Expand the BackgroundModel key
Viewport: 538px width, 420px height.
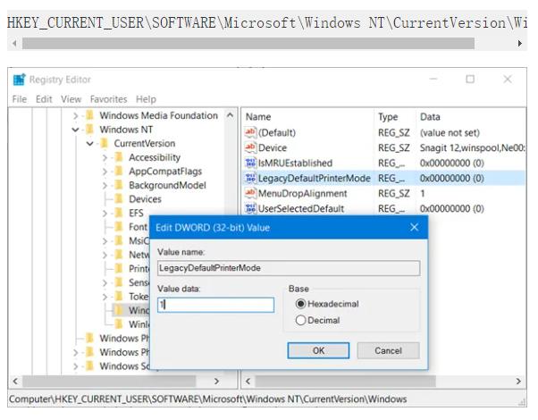(x=105, y=185)
